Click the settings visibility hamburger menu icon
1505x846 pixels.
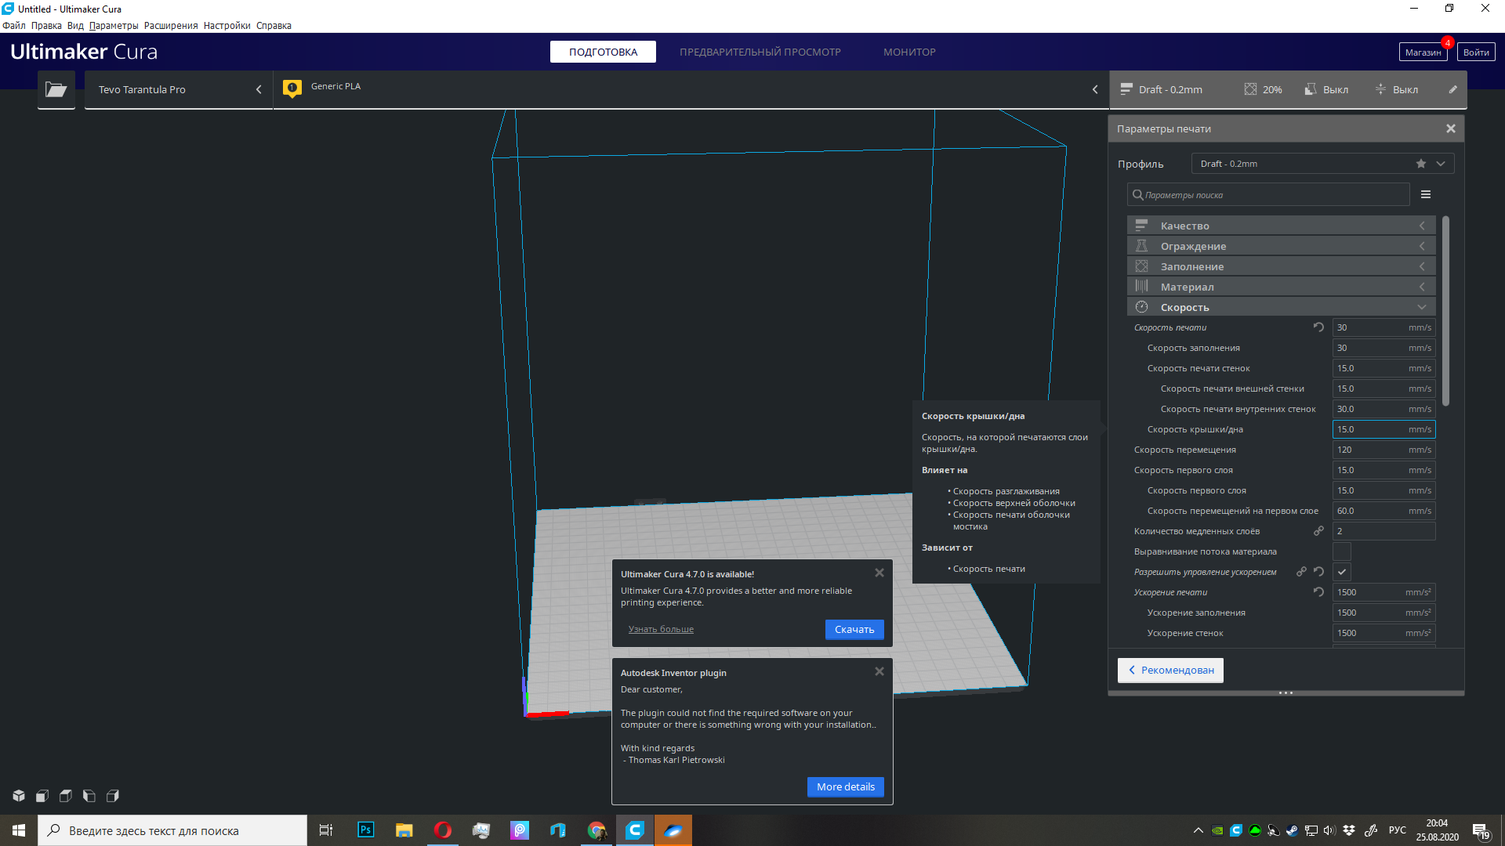1426,195
